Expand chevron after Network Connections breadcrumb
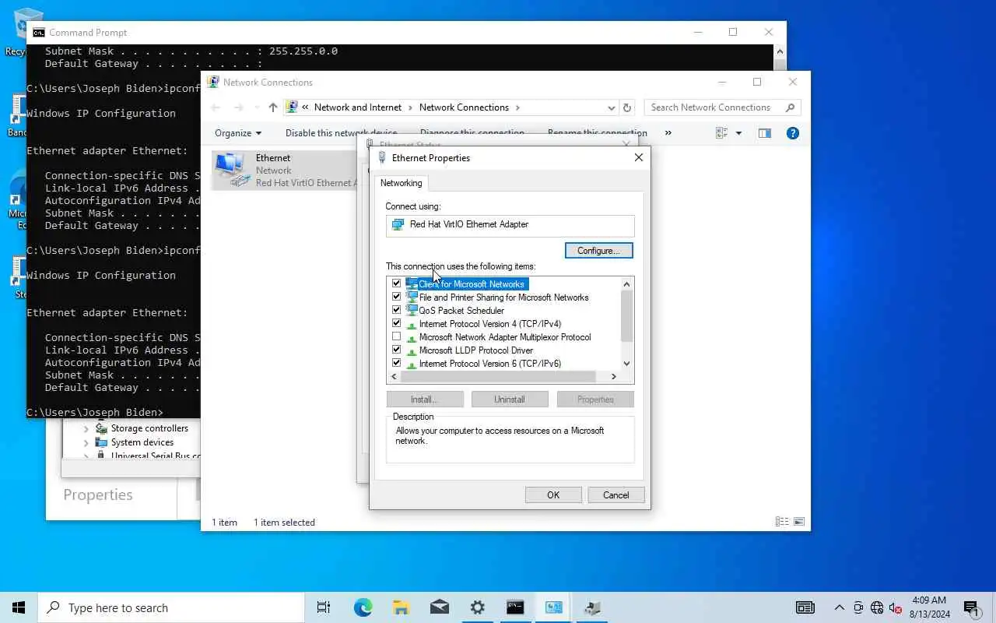The image size is (996, 623). click(x=517, y=107)
